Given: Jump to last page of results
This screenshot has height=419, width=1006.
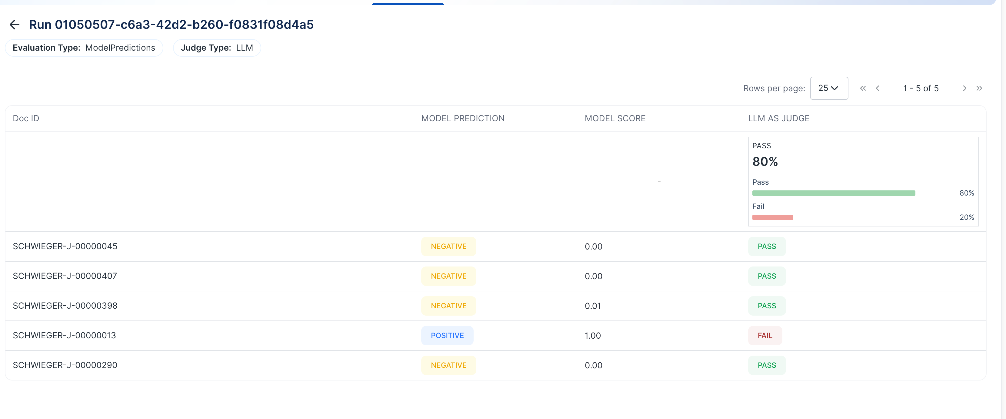Looking at the screenshot, I should click(979, 88).
